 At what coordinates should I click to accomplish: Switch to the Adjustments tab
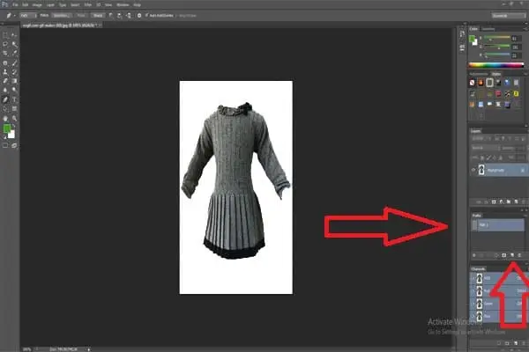pos(479,74)
